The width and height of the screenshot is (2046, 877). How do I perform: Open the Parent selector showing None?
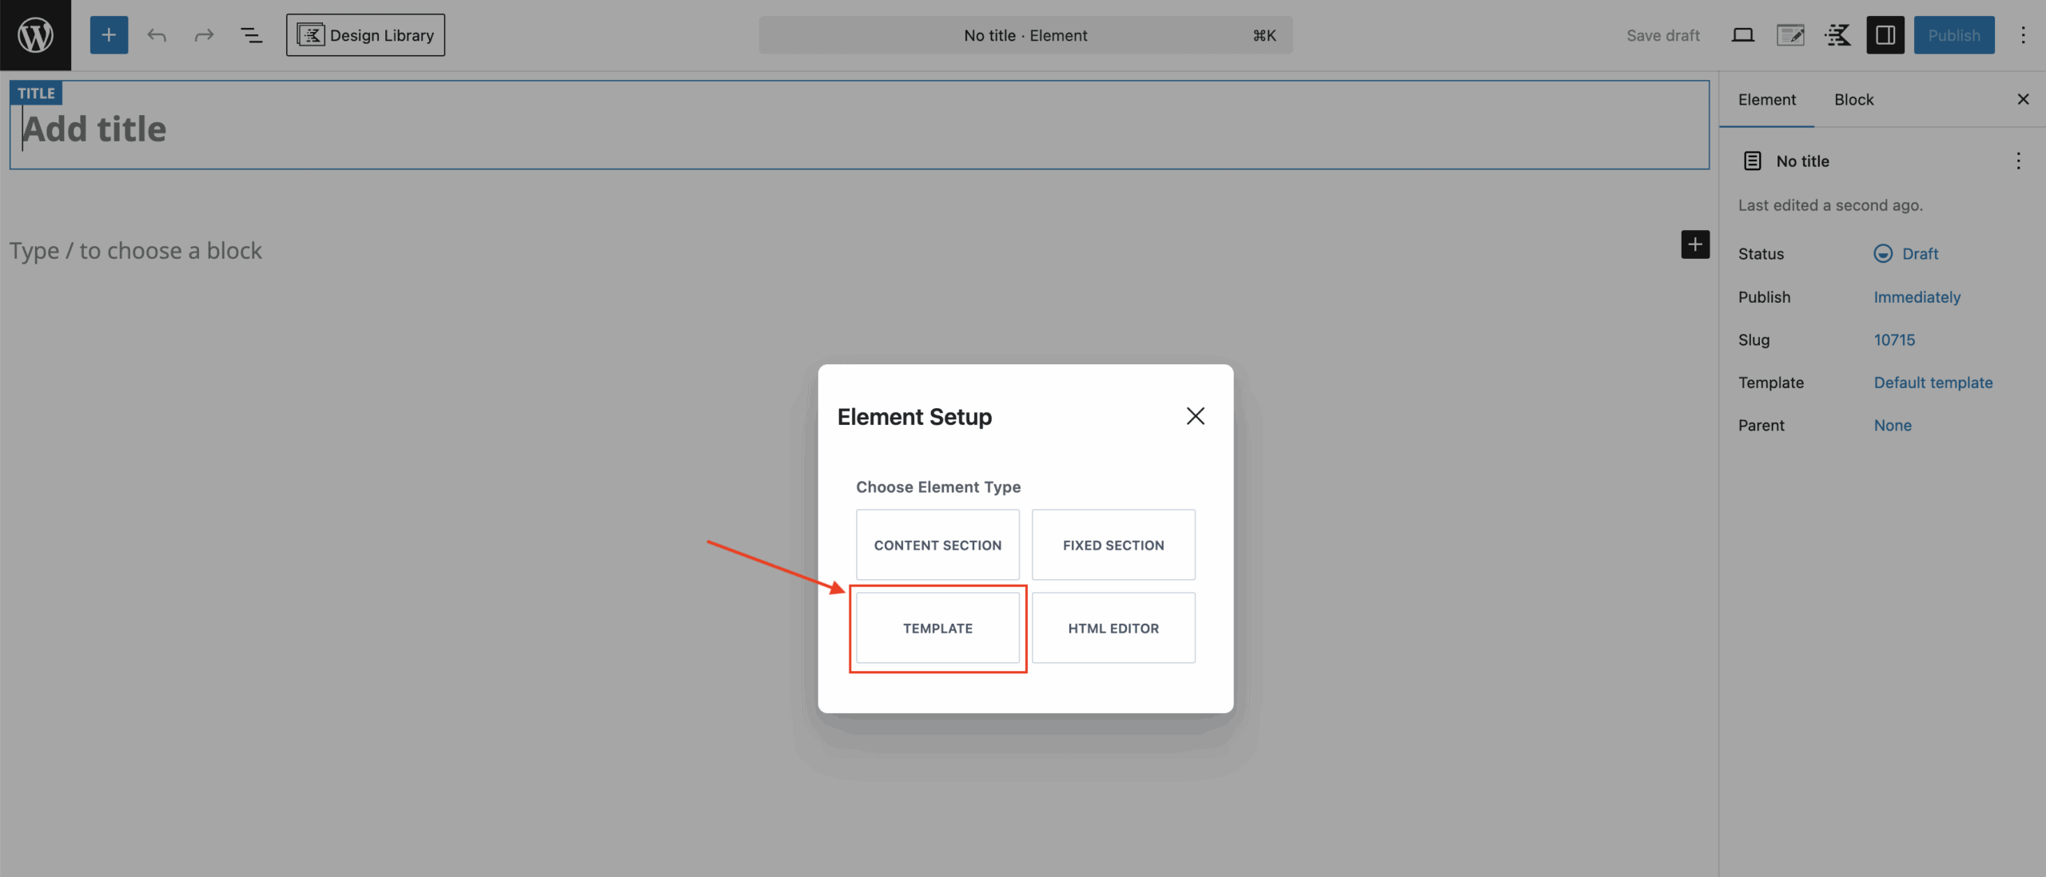coord(1893,425)
